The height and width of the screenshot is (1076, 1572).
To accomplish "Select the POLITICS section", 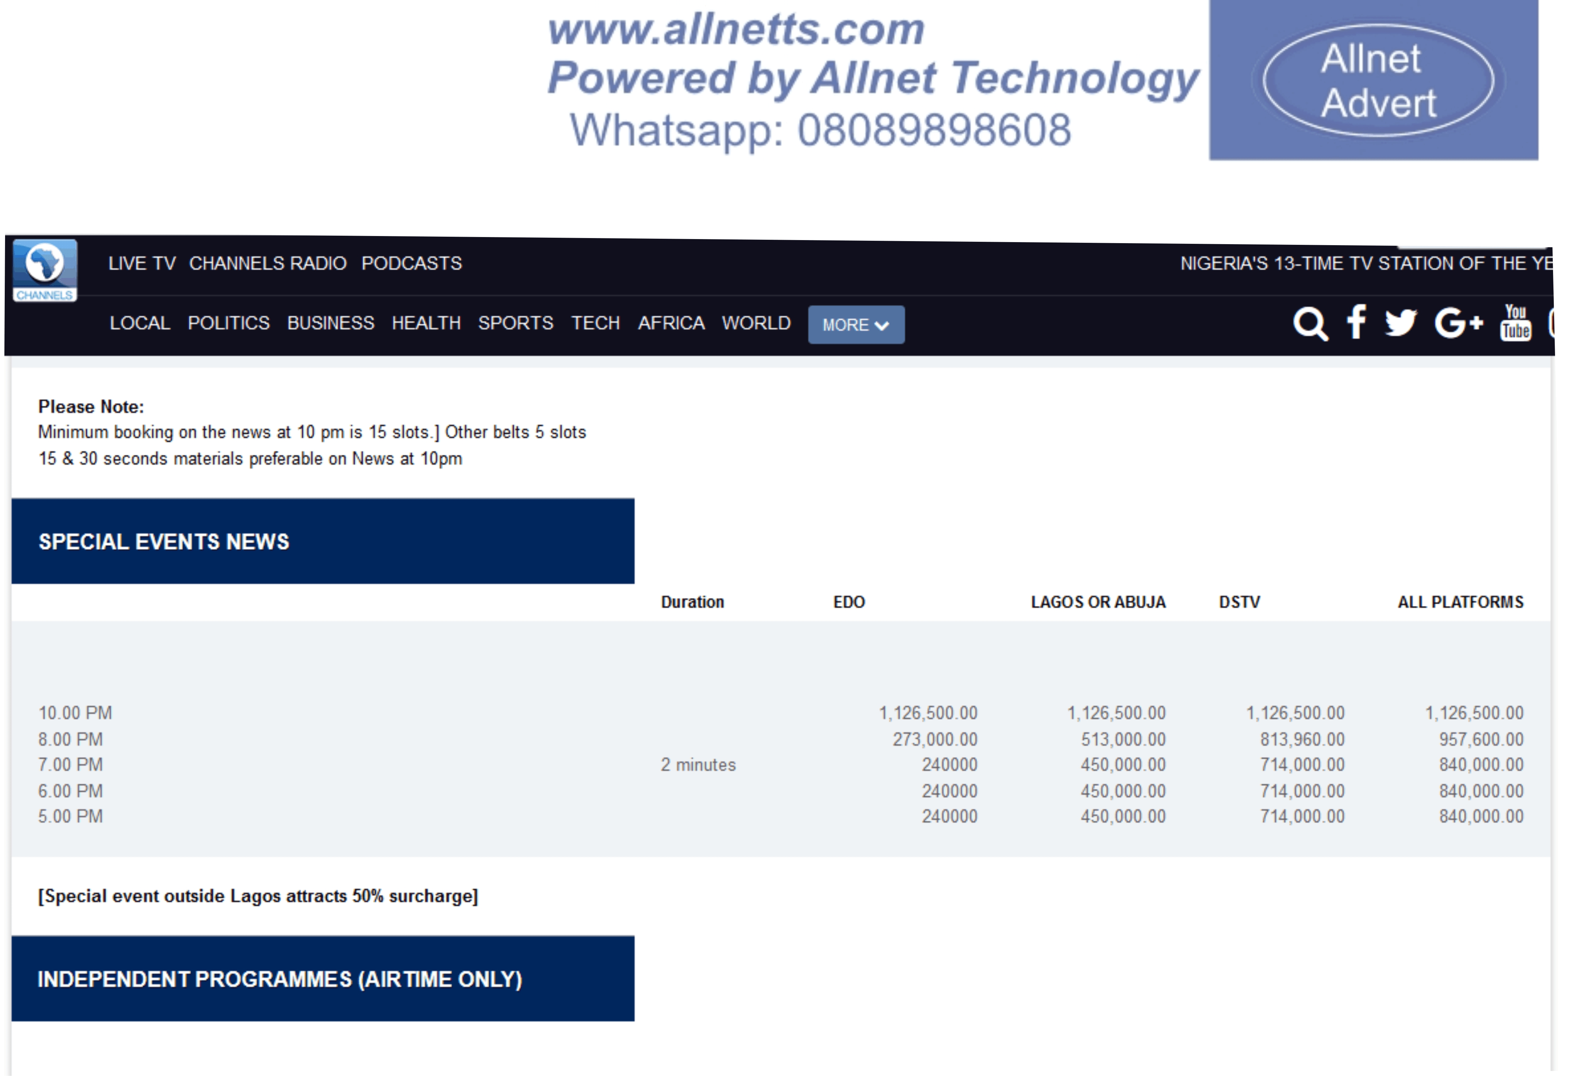I will 229,323.
